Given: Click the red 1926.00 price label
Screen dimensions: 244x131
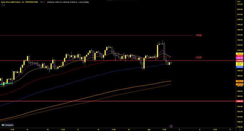Looking at the screenshot, I should pos(240,56).
